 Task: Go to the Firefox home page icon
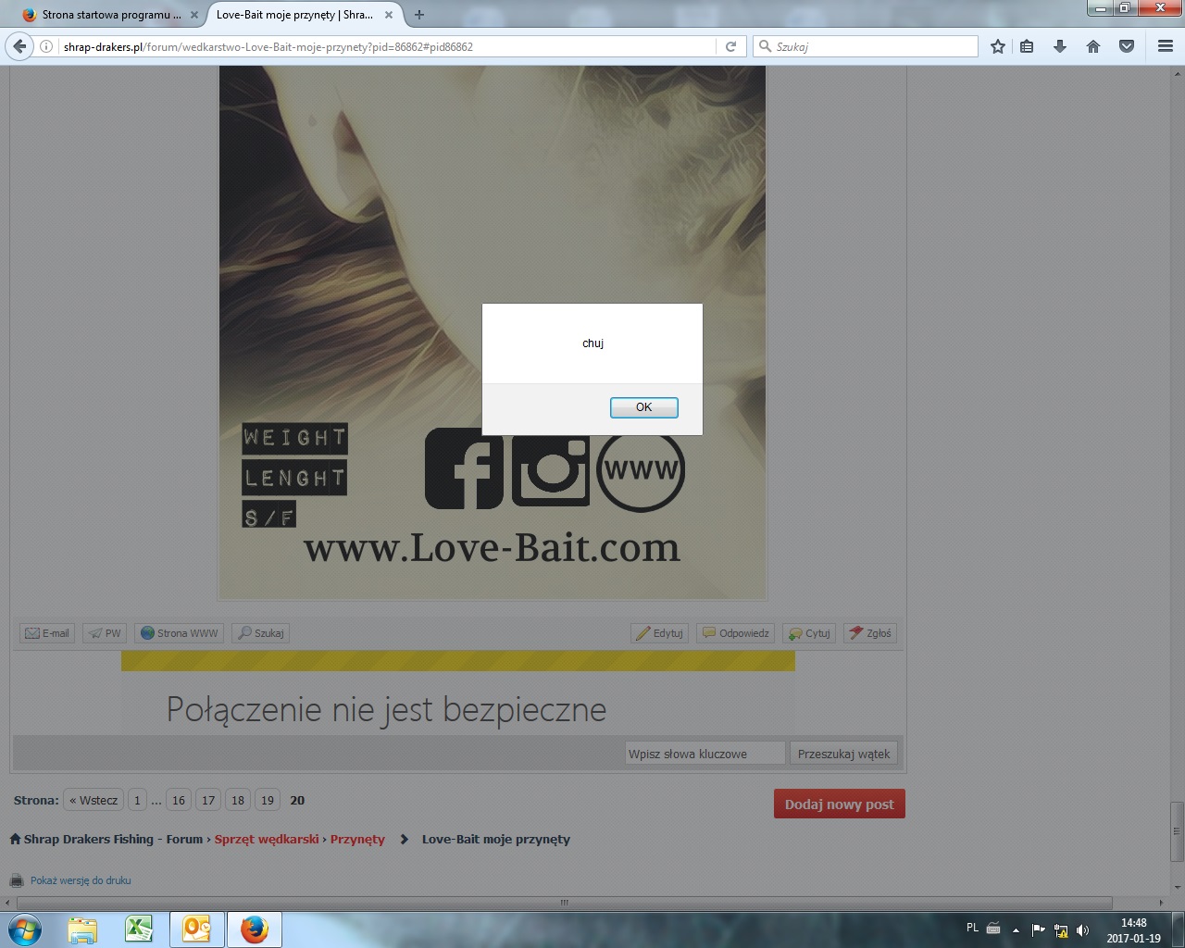tap(1093, 46)
